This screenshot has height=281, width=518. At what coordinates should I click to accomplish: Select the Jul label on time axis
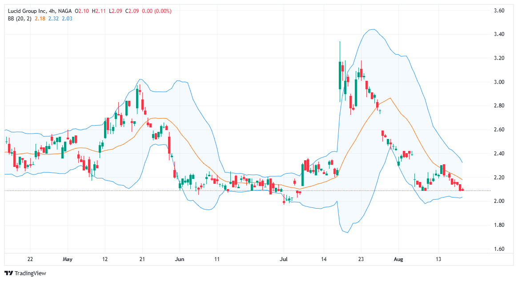tap(284, 259)
